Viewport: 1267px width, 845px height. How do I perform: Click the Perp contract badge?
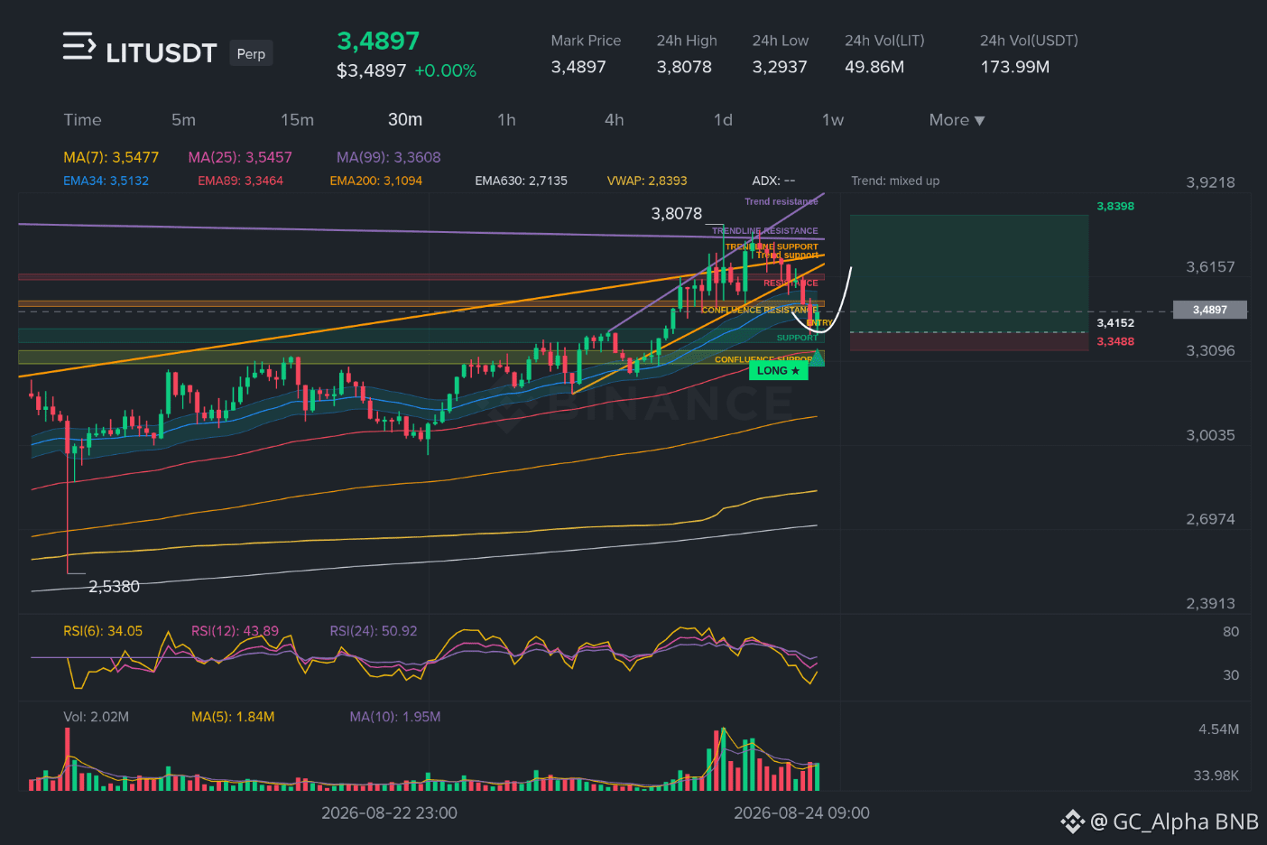pos(251,53)
